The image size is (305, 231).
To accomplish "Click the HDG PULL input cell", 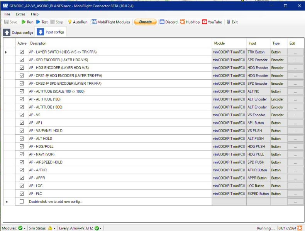I will 258,154.
